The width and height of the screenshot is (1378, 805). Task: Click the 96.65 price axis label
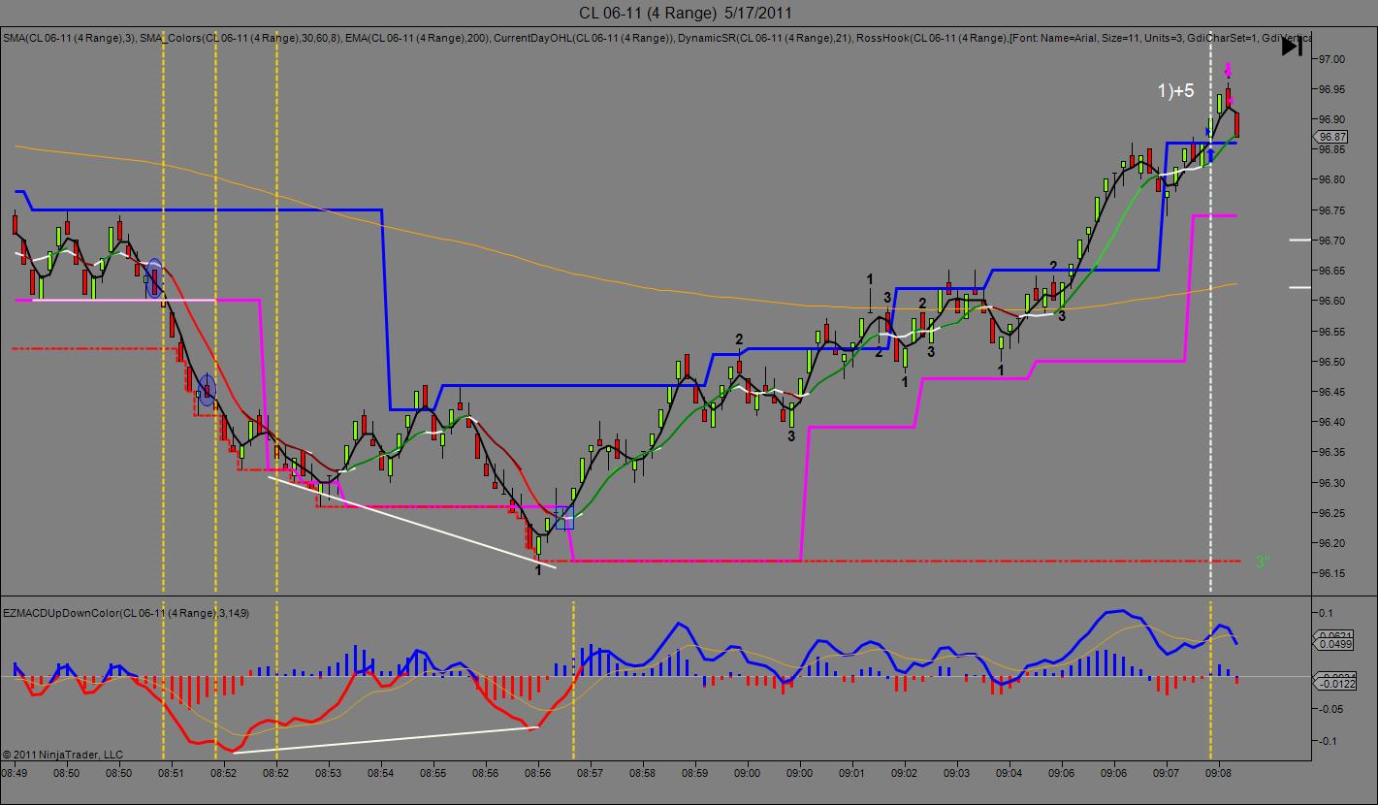[x=1332, y=271]
